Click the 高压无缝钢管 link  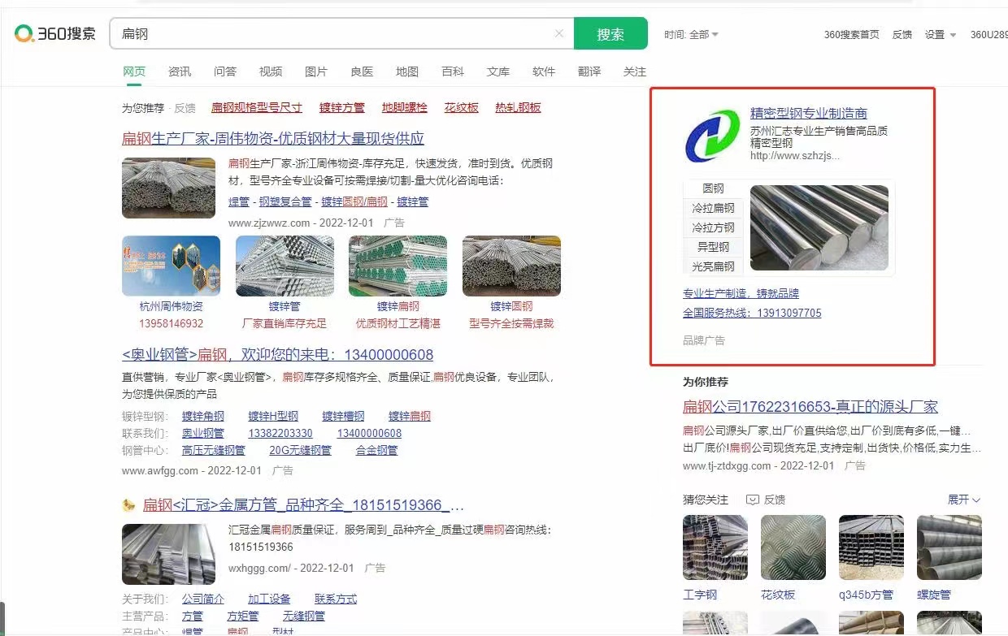(214, 450)
